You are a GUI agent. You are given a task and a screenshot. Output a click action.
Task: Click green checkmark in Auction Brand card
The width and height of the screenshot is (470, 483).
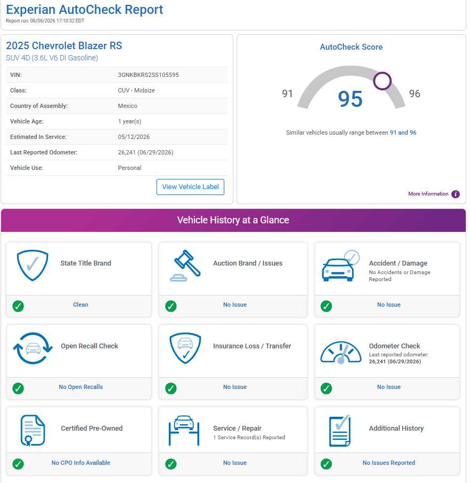coord(171,306)
